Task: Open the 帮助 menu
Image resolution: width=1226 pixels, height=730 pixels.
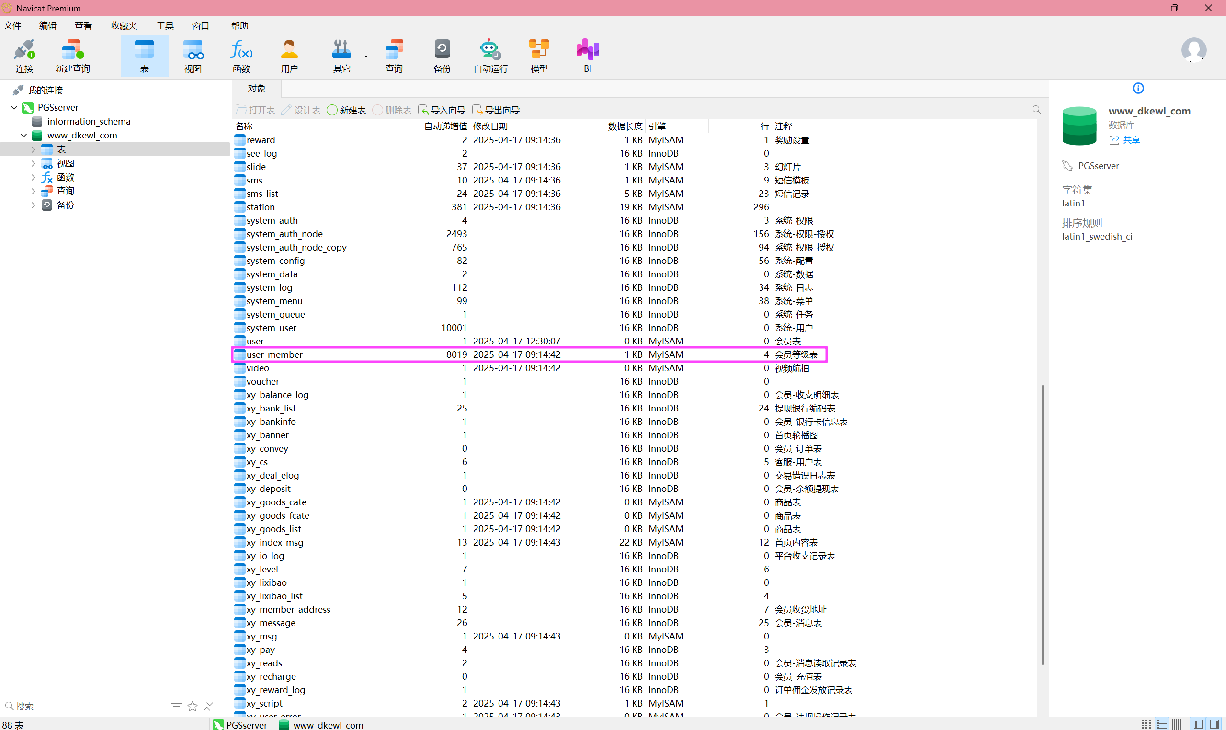Action: pyautogui.click(x=239, y=25)
